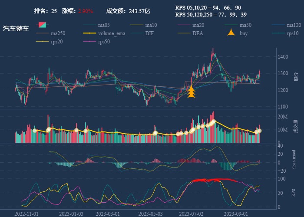The height and width of the screenshot is (217, 304).
Task: Click the buy signal arrows on price chart
Action: click(191, 92)
